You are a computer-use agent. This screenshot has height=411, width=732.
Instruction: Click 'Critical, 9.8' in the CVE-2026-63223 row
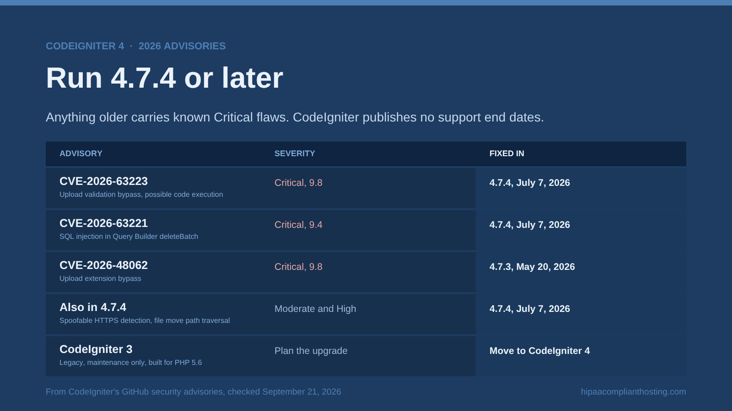(298, 183)
